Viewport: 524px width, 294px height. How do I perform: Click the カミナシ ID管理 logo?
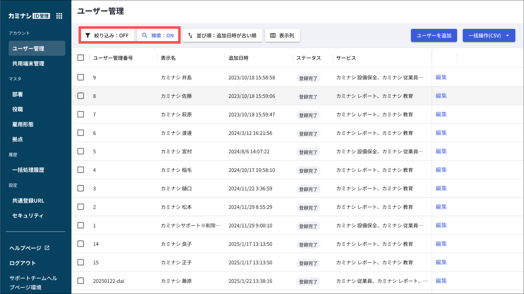pyautogui.click(x=29, y=16)
